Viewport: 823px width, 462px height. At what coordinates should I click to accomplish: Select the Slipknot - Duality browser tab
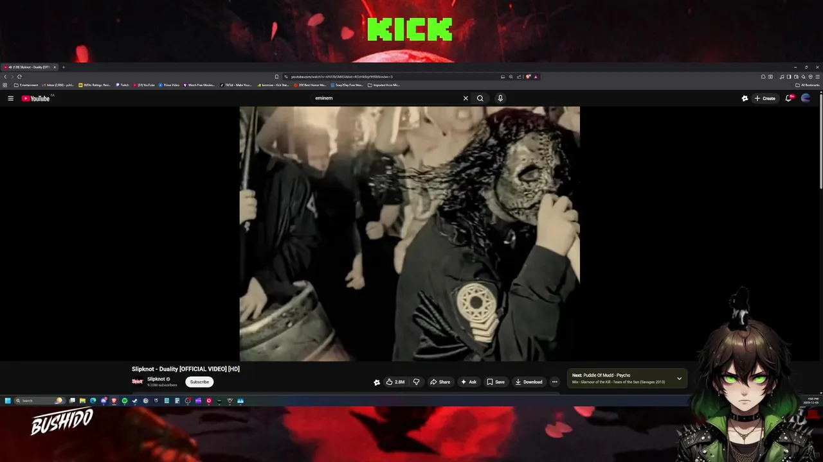pos(28,67)
